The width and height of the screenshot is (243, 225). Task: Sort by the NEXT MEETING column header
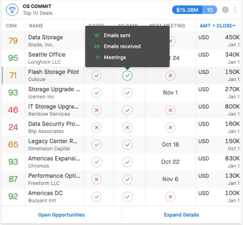(167, 26)
